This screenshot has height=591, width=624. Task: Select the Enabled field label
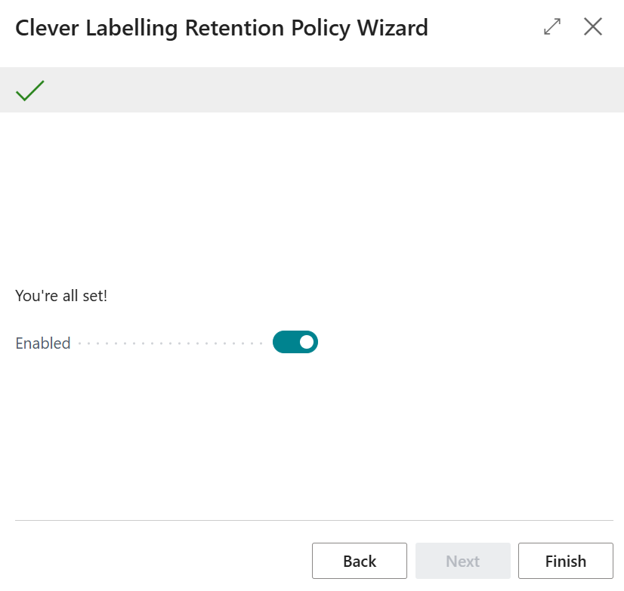pyautogui.click(x=42, y=343)
